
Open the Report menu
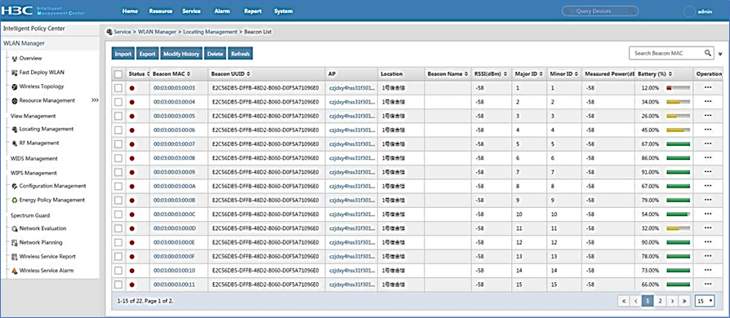pos(253,11)
